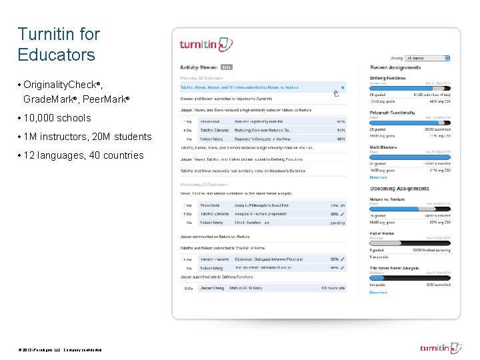
Task: Select Nelson Wong Napoleon's Conquest submission row
Action: tap(272, 139)
